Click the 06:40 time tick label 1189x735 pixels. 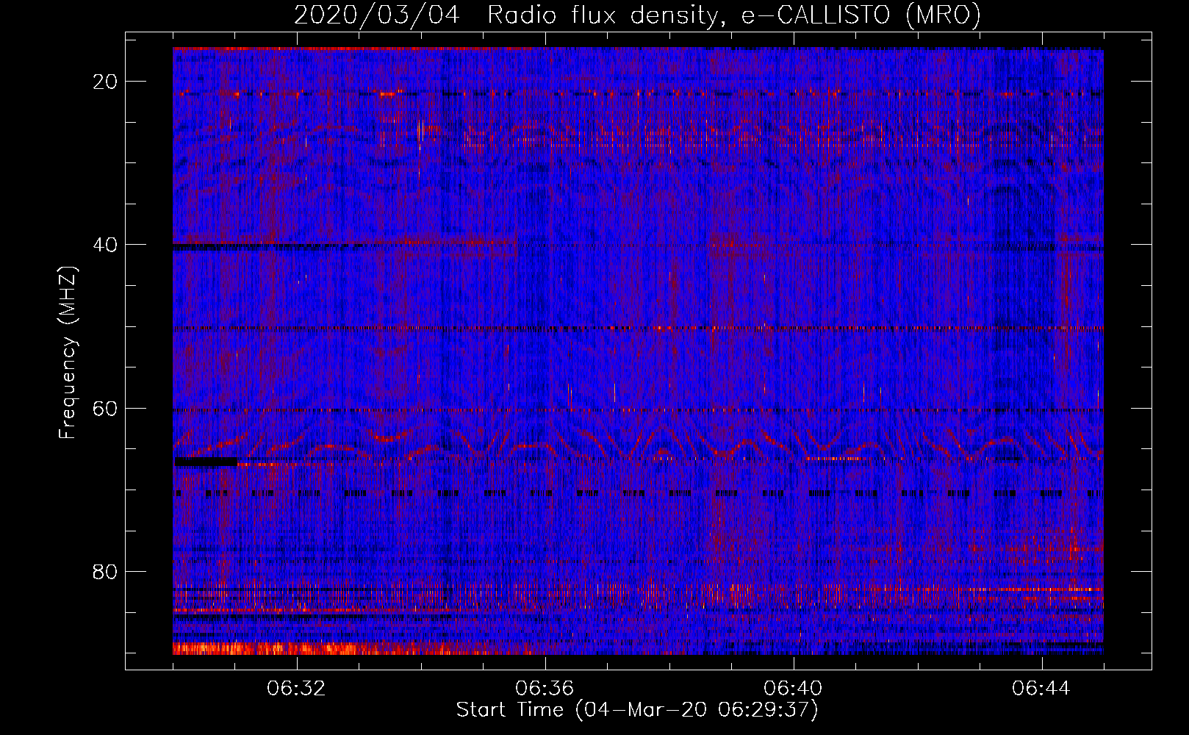coord(793,689)
